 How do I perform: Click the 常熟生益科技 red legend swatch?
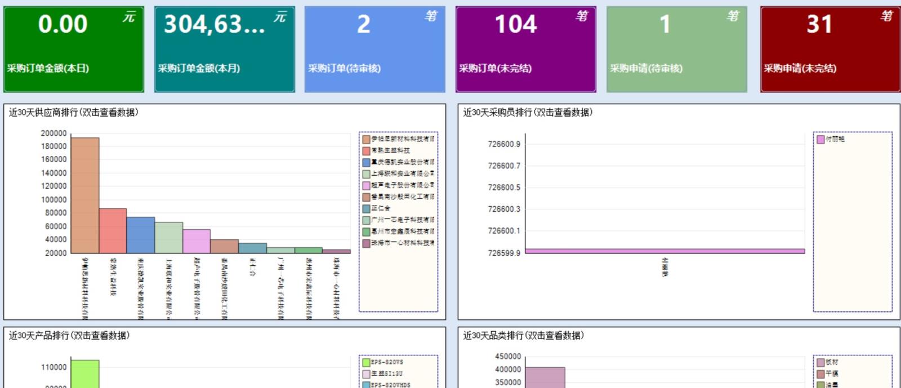point(367,151)
